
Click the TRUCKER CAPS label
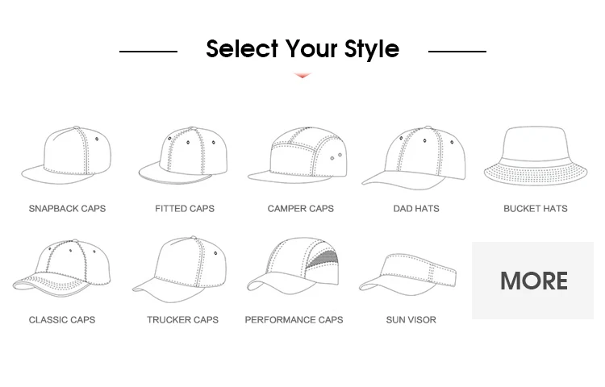[182, 320]
